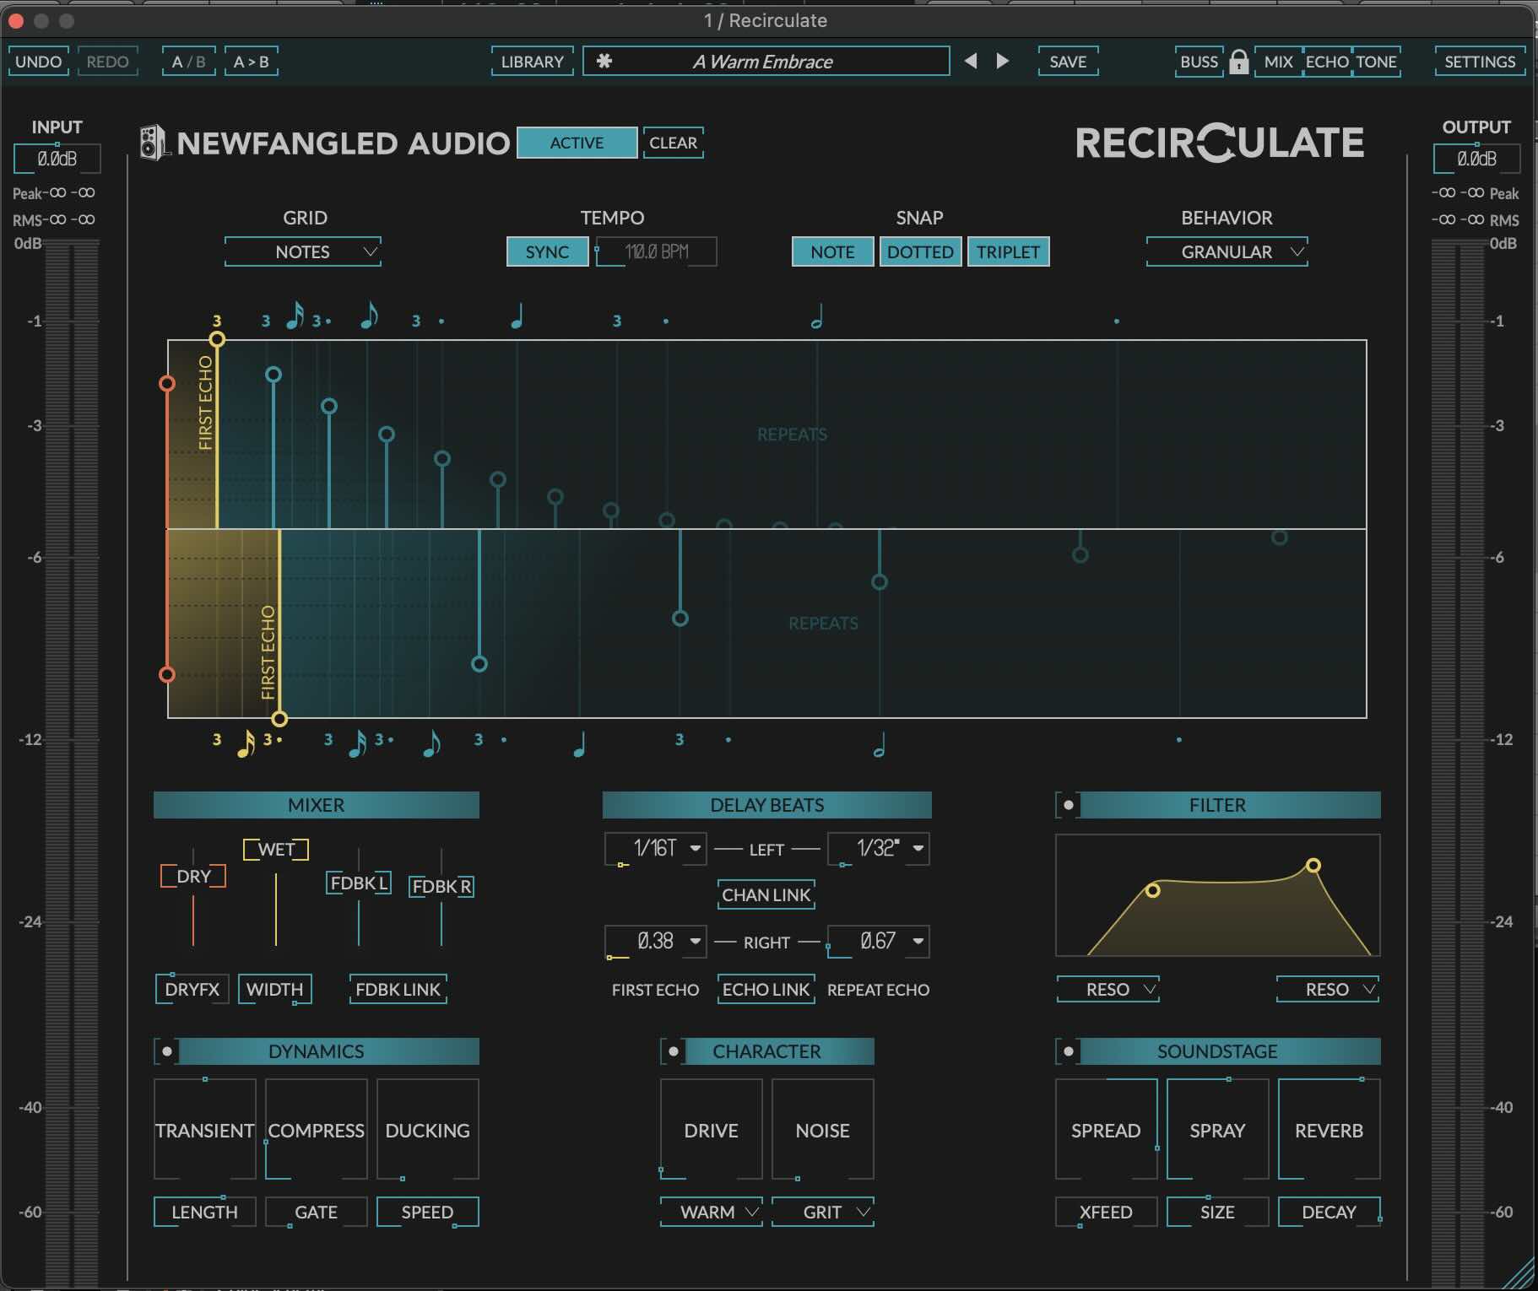Click the WET mixer fader

276,849
